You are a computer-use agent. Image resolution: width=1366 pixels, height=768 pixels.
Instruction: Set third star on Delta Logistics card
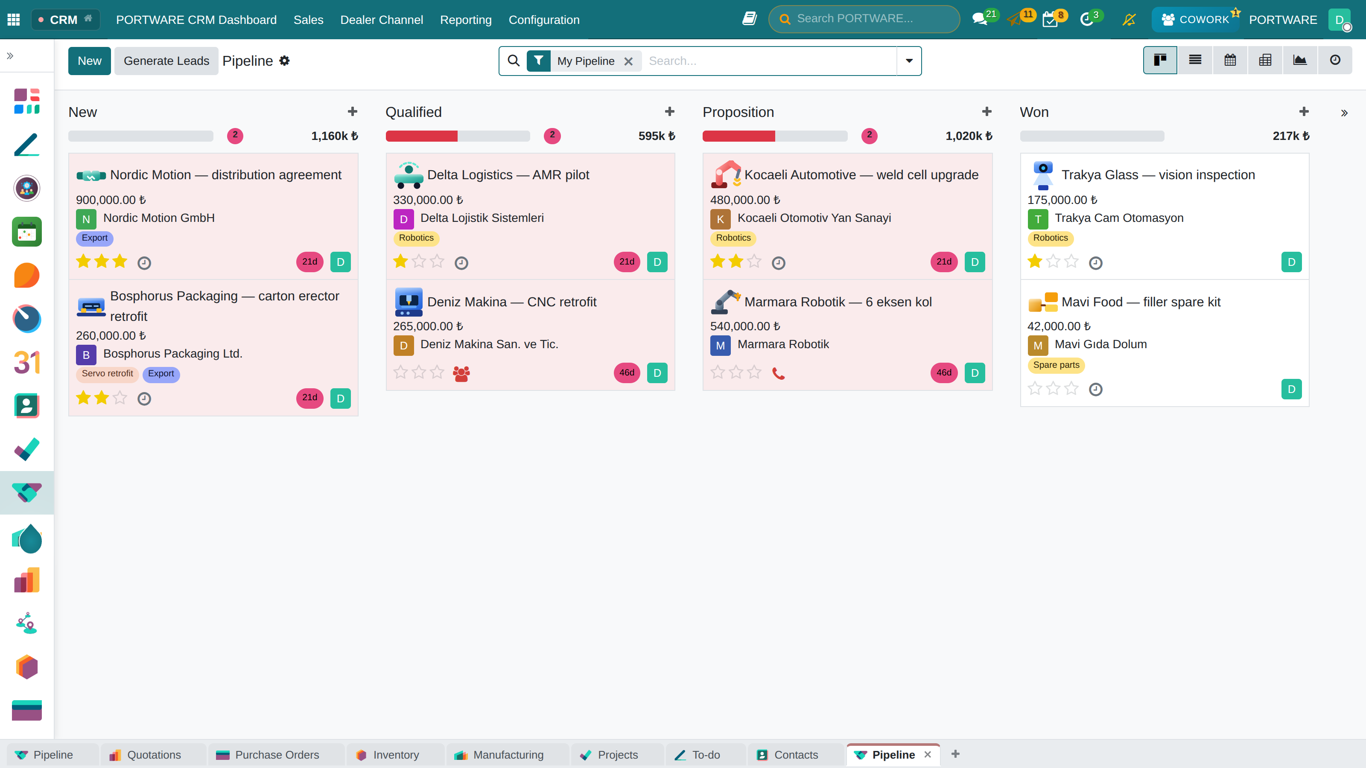437,261
